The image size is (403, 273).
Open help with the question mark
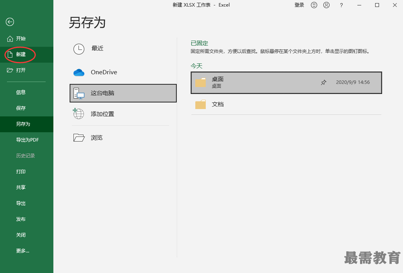pyautogui.click(x=342, y=5)
